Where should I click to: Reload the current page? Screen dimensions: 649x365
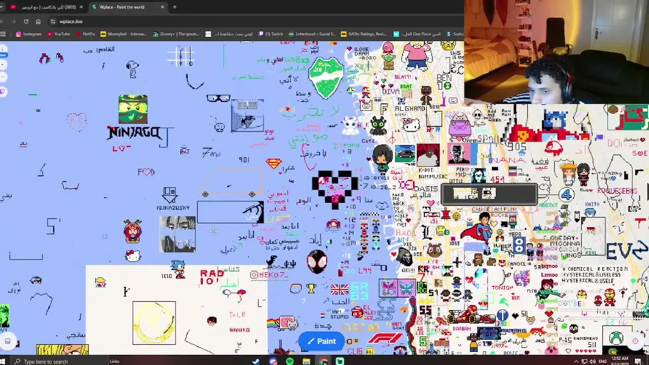click(x=26, y=21)
